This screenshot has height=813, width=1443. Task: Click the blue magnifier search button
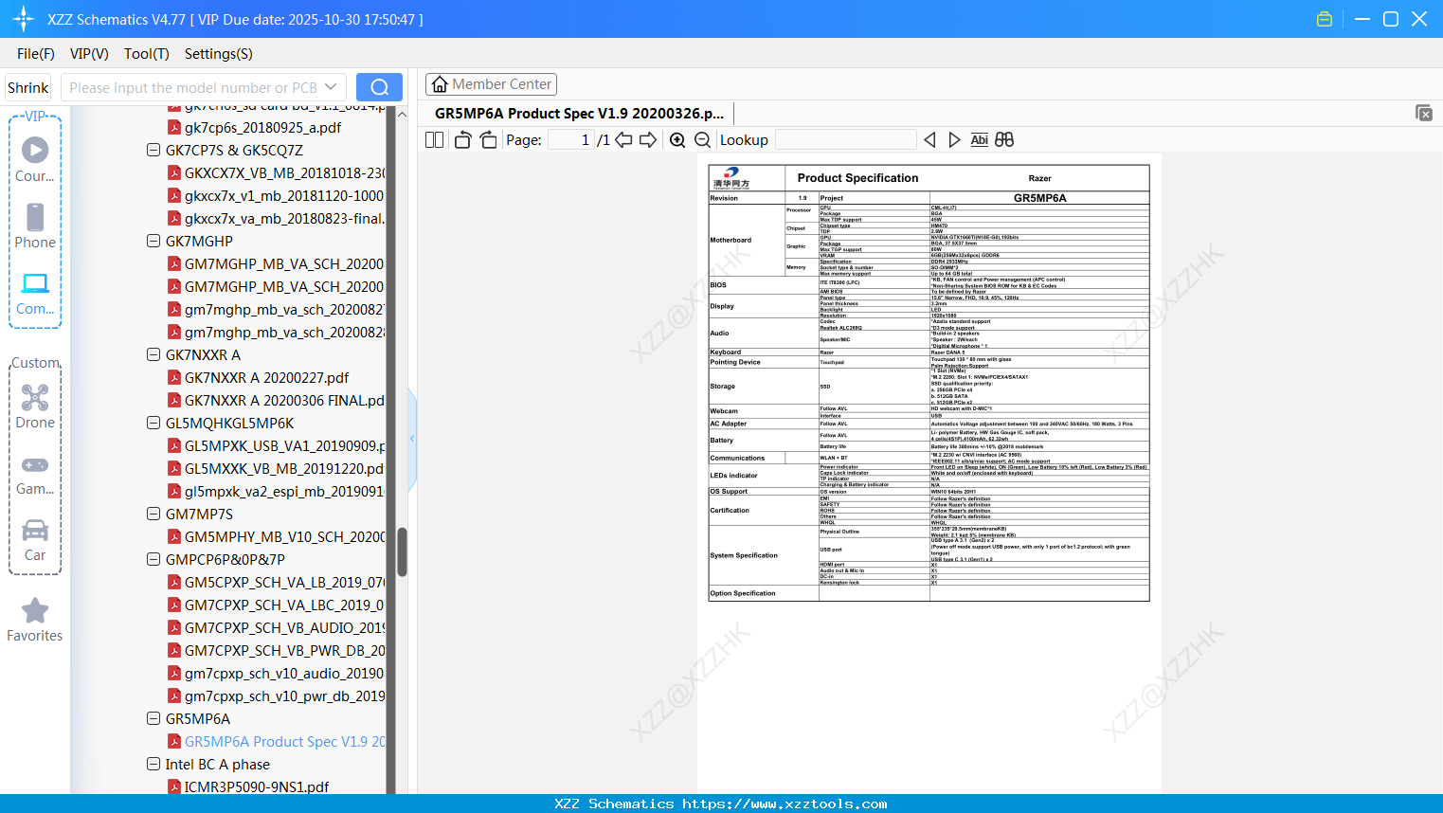tap(379, 87)
